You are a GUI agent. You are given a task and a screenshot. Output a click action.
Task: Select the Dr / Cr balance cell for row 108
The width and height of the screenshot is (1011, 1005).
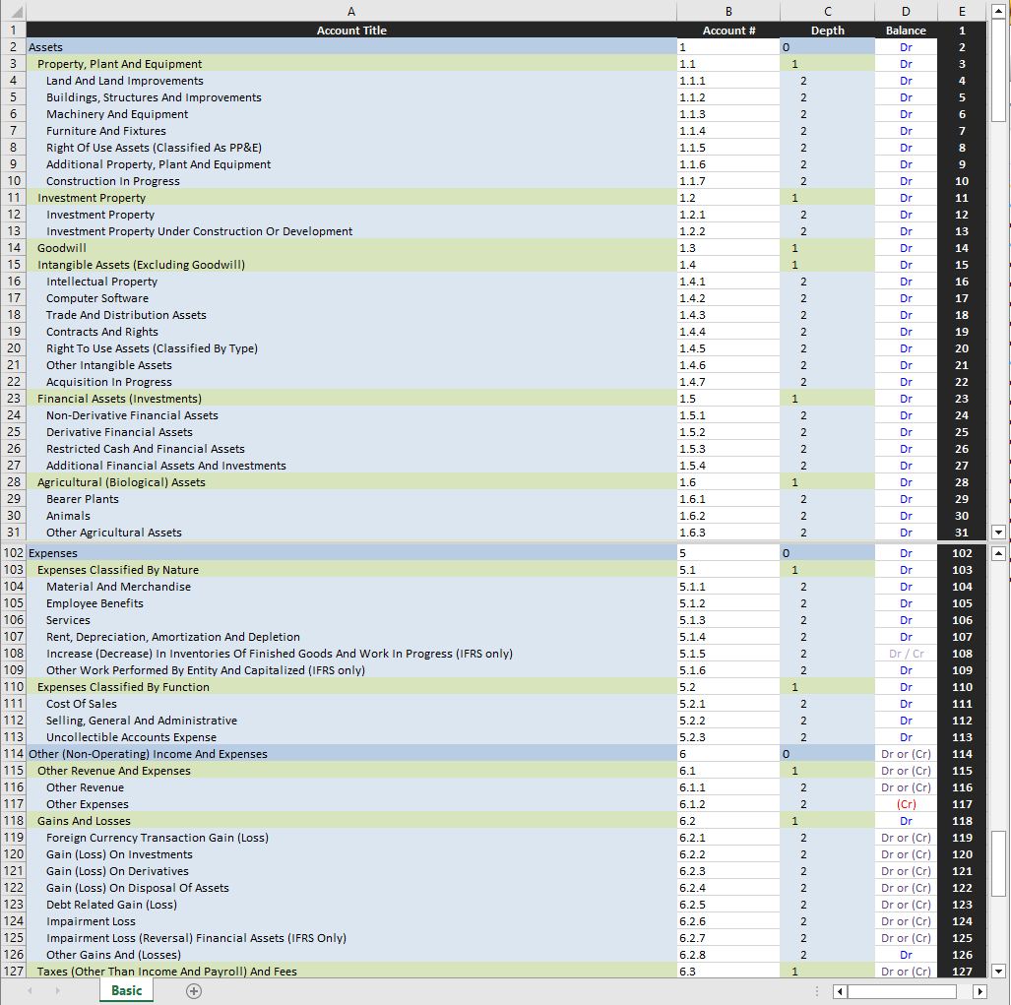(x=905, y=653)
